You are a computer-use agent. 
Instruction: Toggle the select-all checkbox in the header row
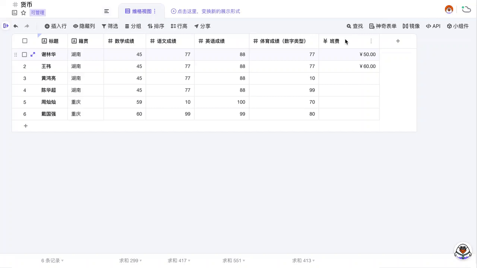25,41
